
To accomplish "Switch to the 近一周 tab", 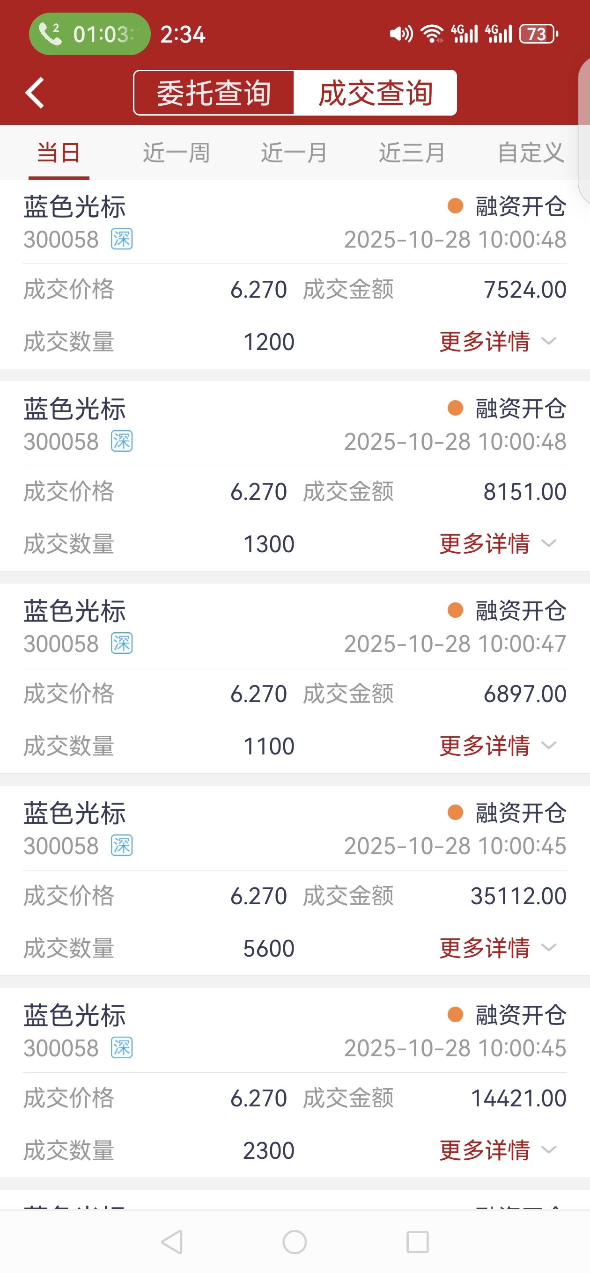I will click(177, 152).
